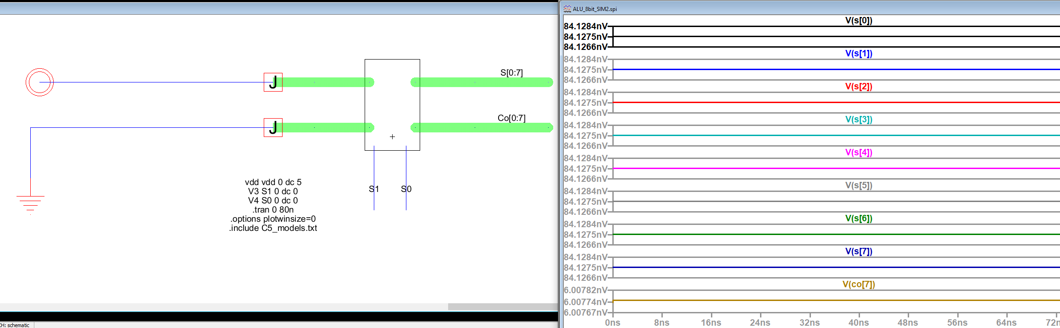Click the .tran 0 80n directive text
The image size is (1060, 328).
pos(273,210)
